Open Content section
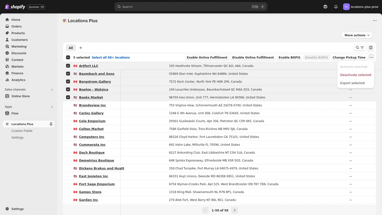The width and height of the screenshot is (382, 215). tap(17, 60)
